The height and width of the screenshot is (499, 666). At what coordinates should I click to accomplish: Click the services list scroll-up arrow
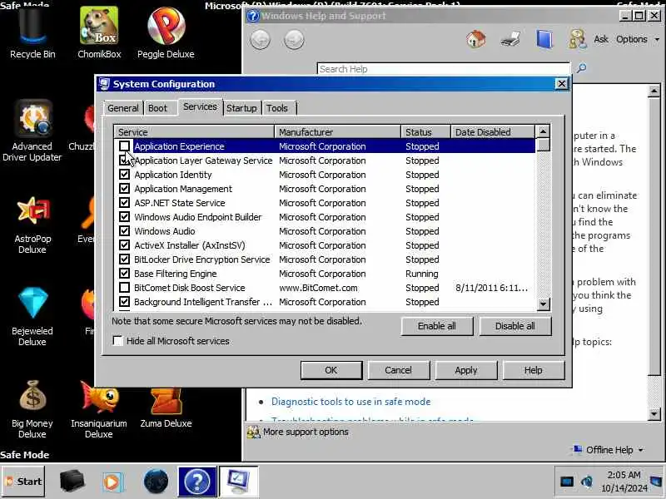point(544,131)
